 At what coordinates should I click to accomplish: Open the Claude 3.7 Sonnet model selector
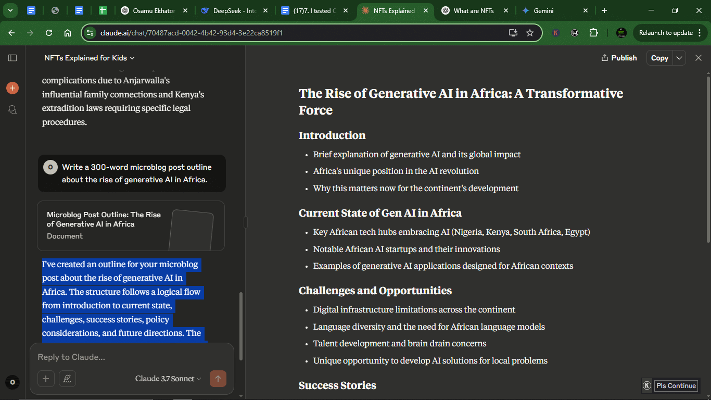coord(168,379)
